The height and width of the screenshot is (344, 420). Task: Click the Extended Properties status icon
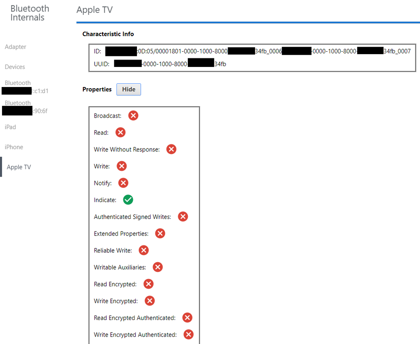click(160, 233)
